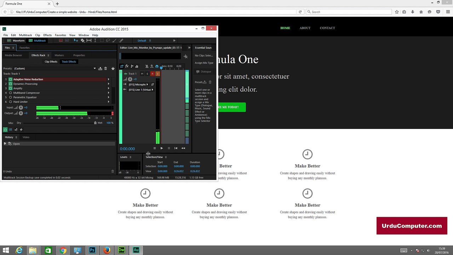
Task: Show the EQ view in Editor
Action: 137,66
